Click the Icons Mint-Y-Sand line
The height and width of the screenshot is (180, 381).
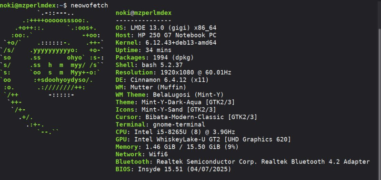166,110
